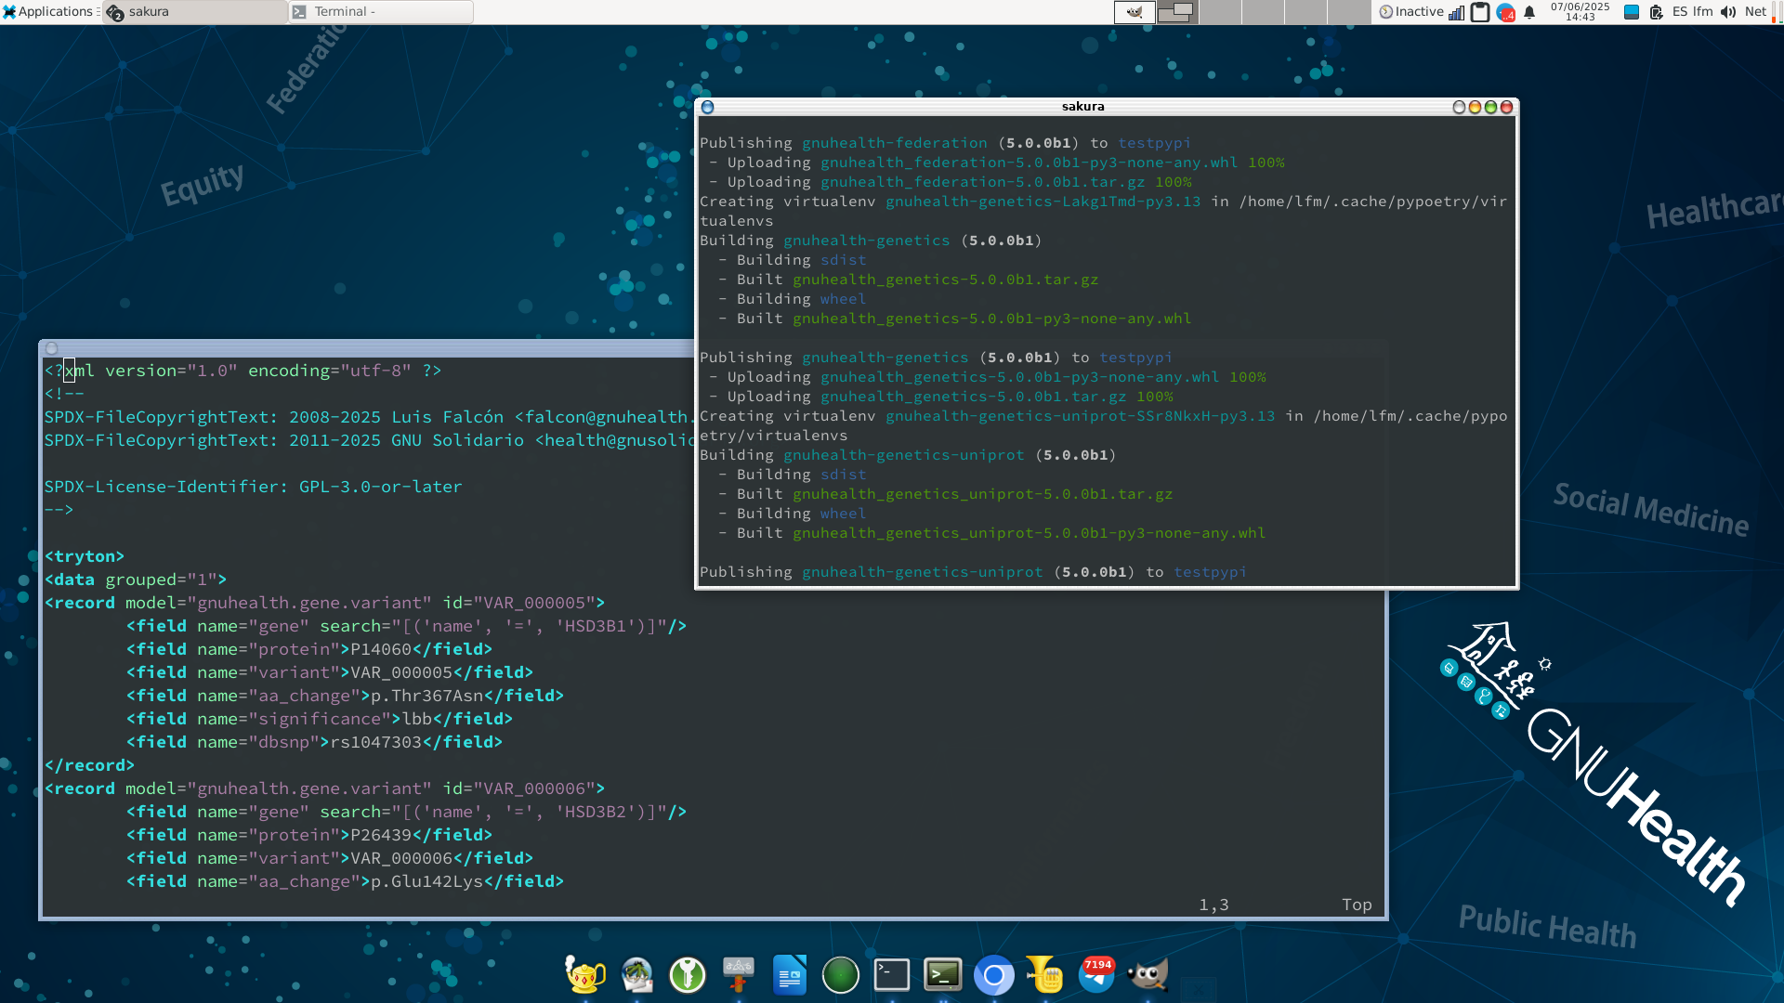
Task: Launch the golden teapot dock icon
Action: coord(585,974)
